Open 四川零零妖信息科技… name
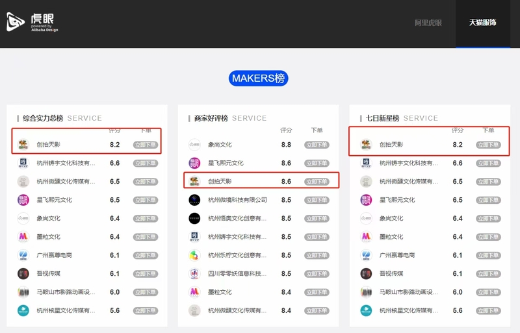This screenshot has width=520, height=333. pos(237,274)
